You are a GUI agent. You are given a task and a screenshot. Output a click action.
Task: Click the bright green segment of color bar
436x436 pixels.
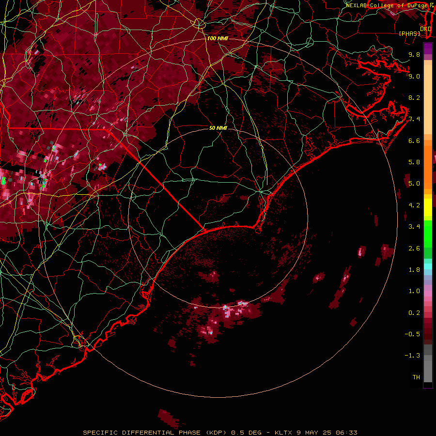click(428, 234)
